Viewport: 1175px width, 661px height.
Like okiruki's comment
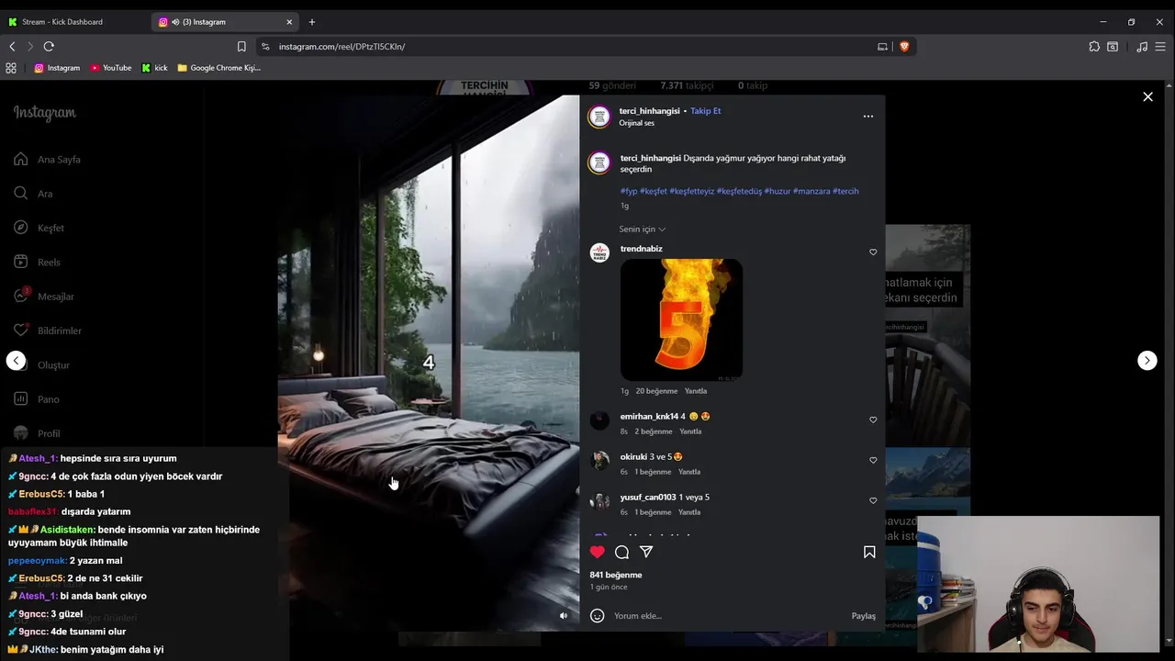[873, 460]
